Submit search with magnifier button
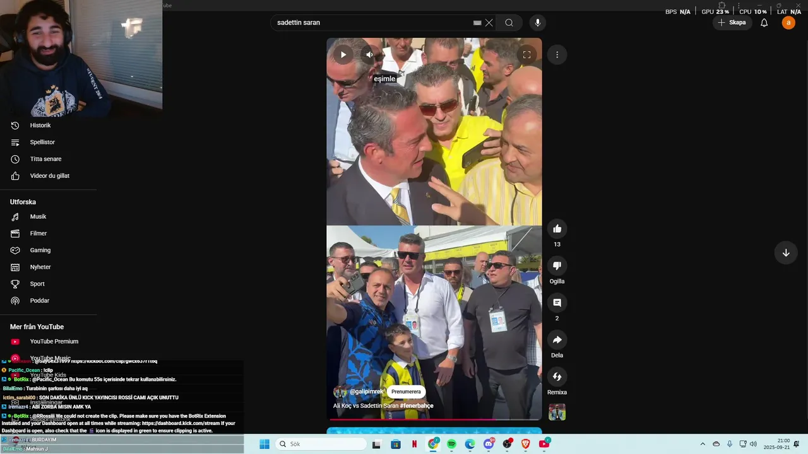808x454 pixels. [509, 23]
